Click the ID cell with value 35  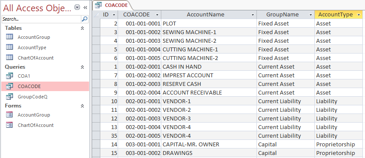(x=109, y=136)
